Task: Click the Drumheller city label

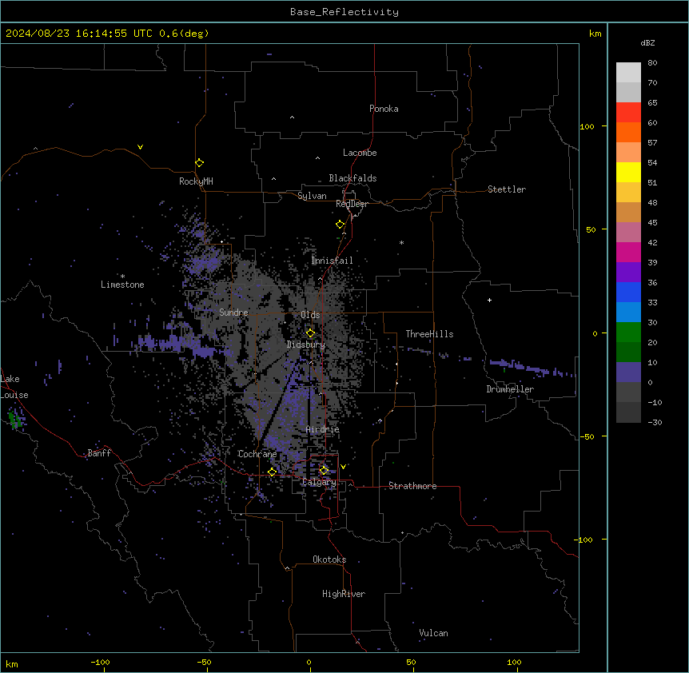Action: [x=510, y=389]
